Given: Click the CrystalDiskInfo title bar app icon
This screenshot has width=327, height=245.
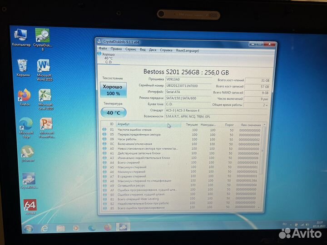Looking at the screenshot, I should (99, 41).
